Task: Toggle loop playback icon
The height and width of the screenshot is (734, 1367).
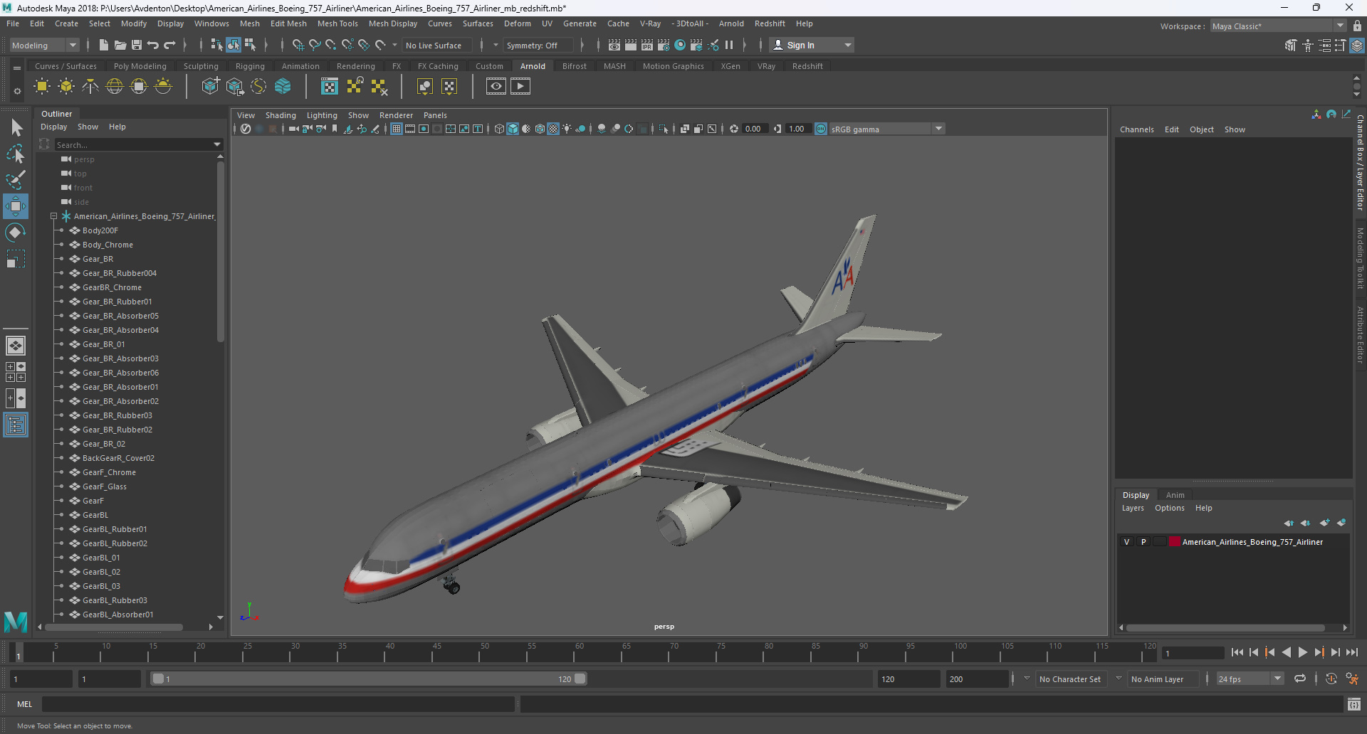Action: (x=1300, y=679)
